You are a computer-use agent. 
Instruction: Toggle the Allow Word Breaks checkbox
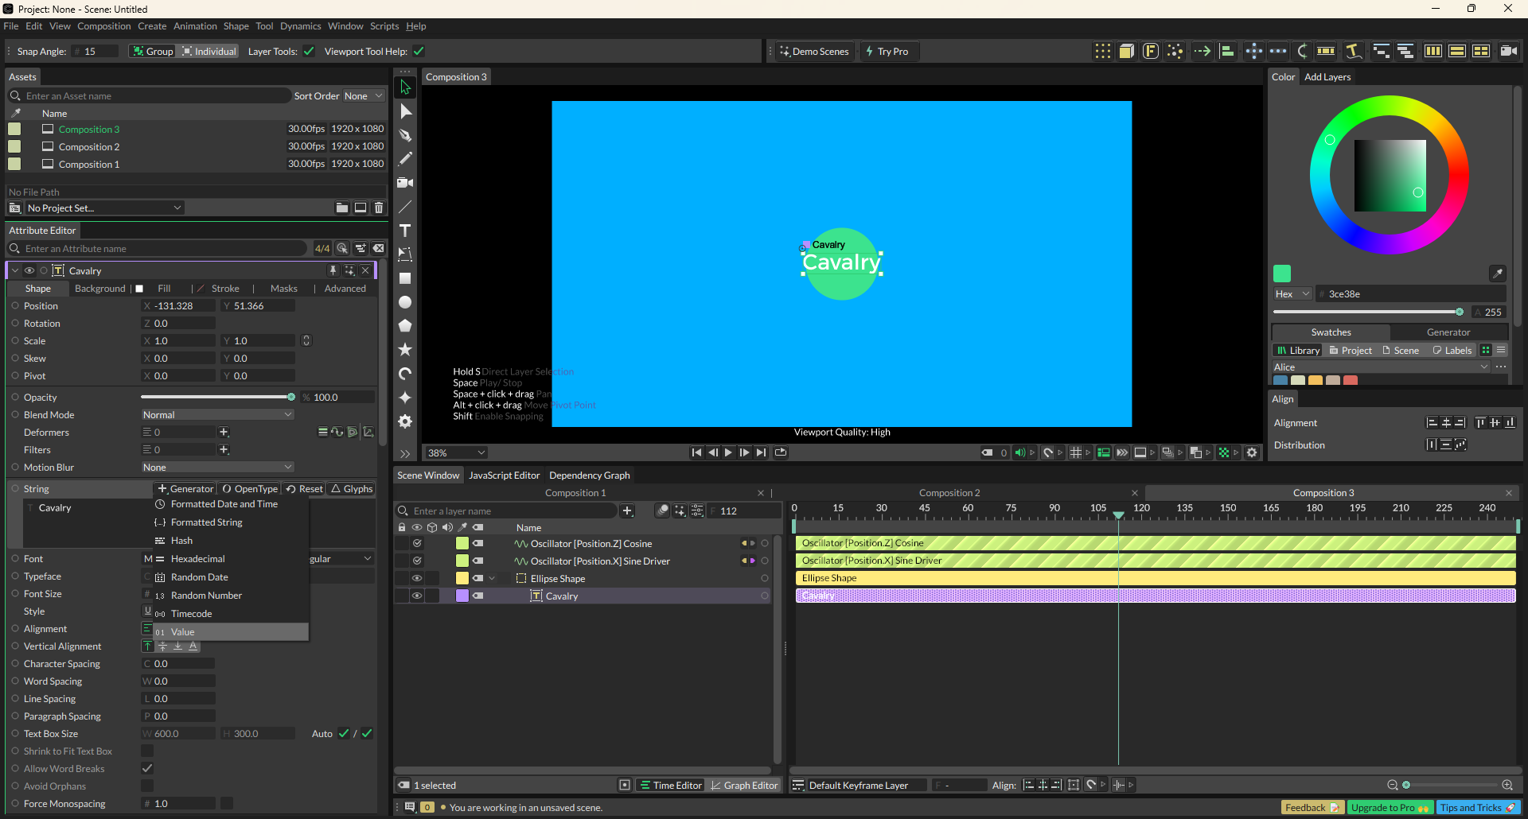click(x=147, y=769)
